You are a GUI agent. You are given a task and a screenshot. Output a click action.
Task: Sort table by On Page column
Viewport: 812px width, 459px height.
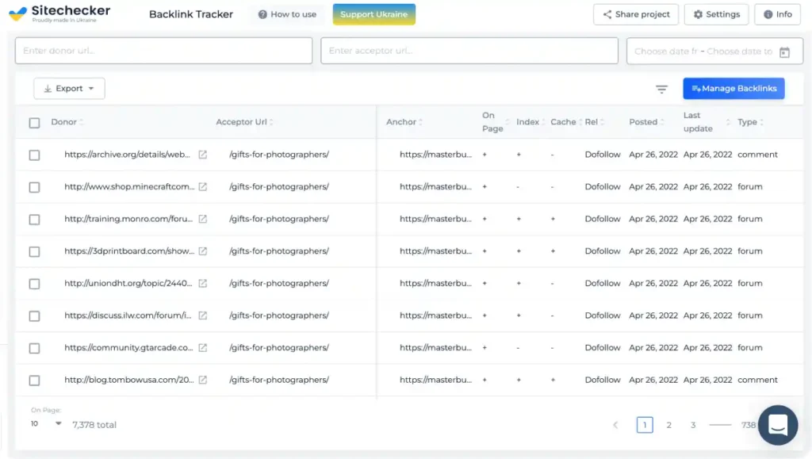click(496, 122)
